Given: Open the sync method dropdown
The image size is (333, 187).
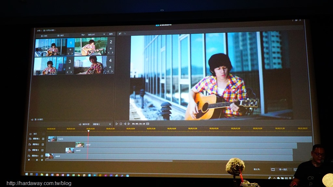Looking at the screenshot, I should pos(97,34).
